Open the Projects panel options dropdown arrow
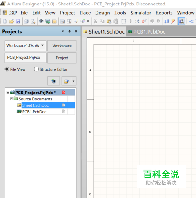The height and width of the screenshot is (198, 196). (x=63, y=31)
